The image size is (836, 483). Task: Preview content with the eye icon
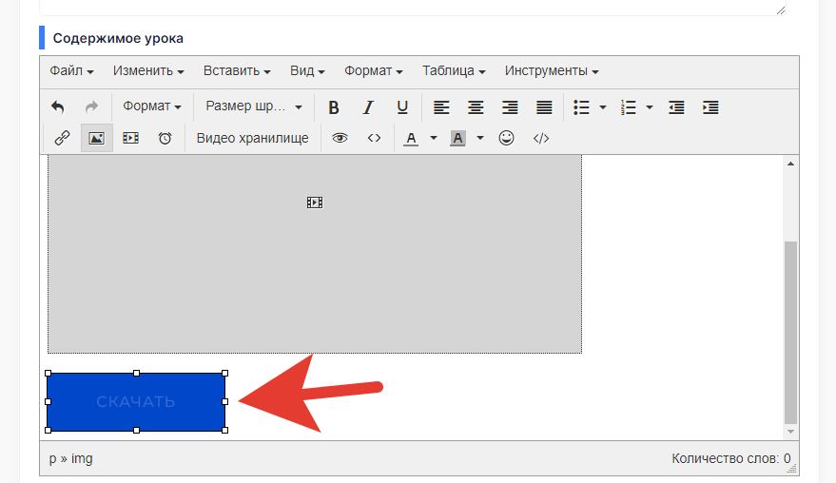pyautogui.click(x=340, y=138)
